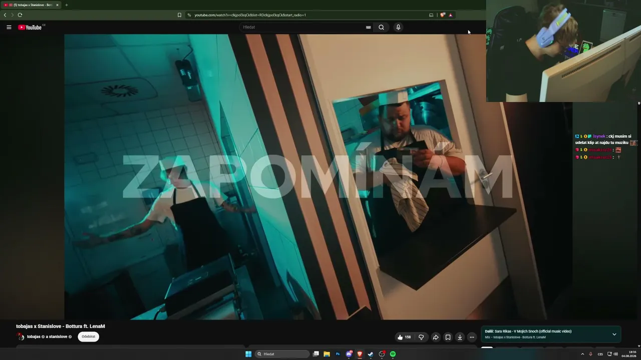Show hidden system tray icons
641x360 pixels.
(x=582, y=354)
